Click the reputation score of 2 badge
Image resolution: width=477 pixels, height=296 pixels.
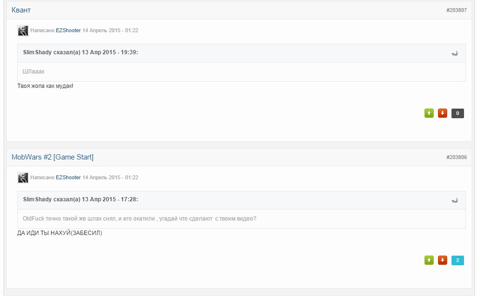(x=458, y=260)
